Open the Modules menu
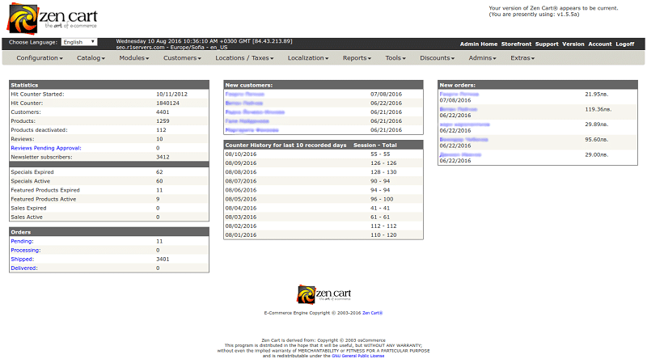Screen dimensions: 647x363 click(134, 58)
